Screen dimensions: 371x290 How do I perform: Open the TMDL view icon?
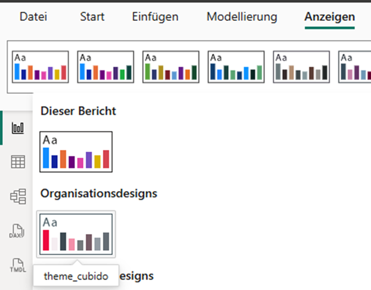[18, 265]
